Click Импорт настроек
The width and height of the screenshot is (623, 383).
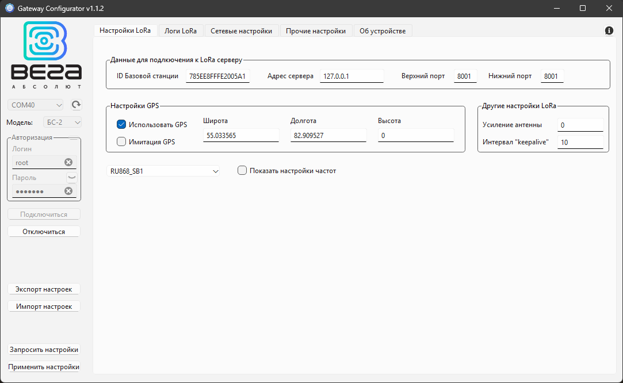(44, 305)
